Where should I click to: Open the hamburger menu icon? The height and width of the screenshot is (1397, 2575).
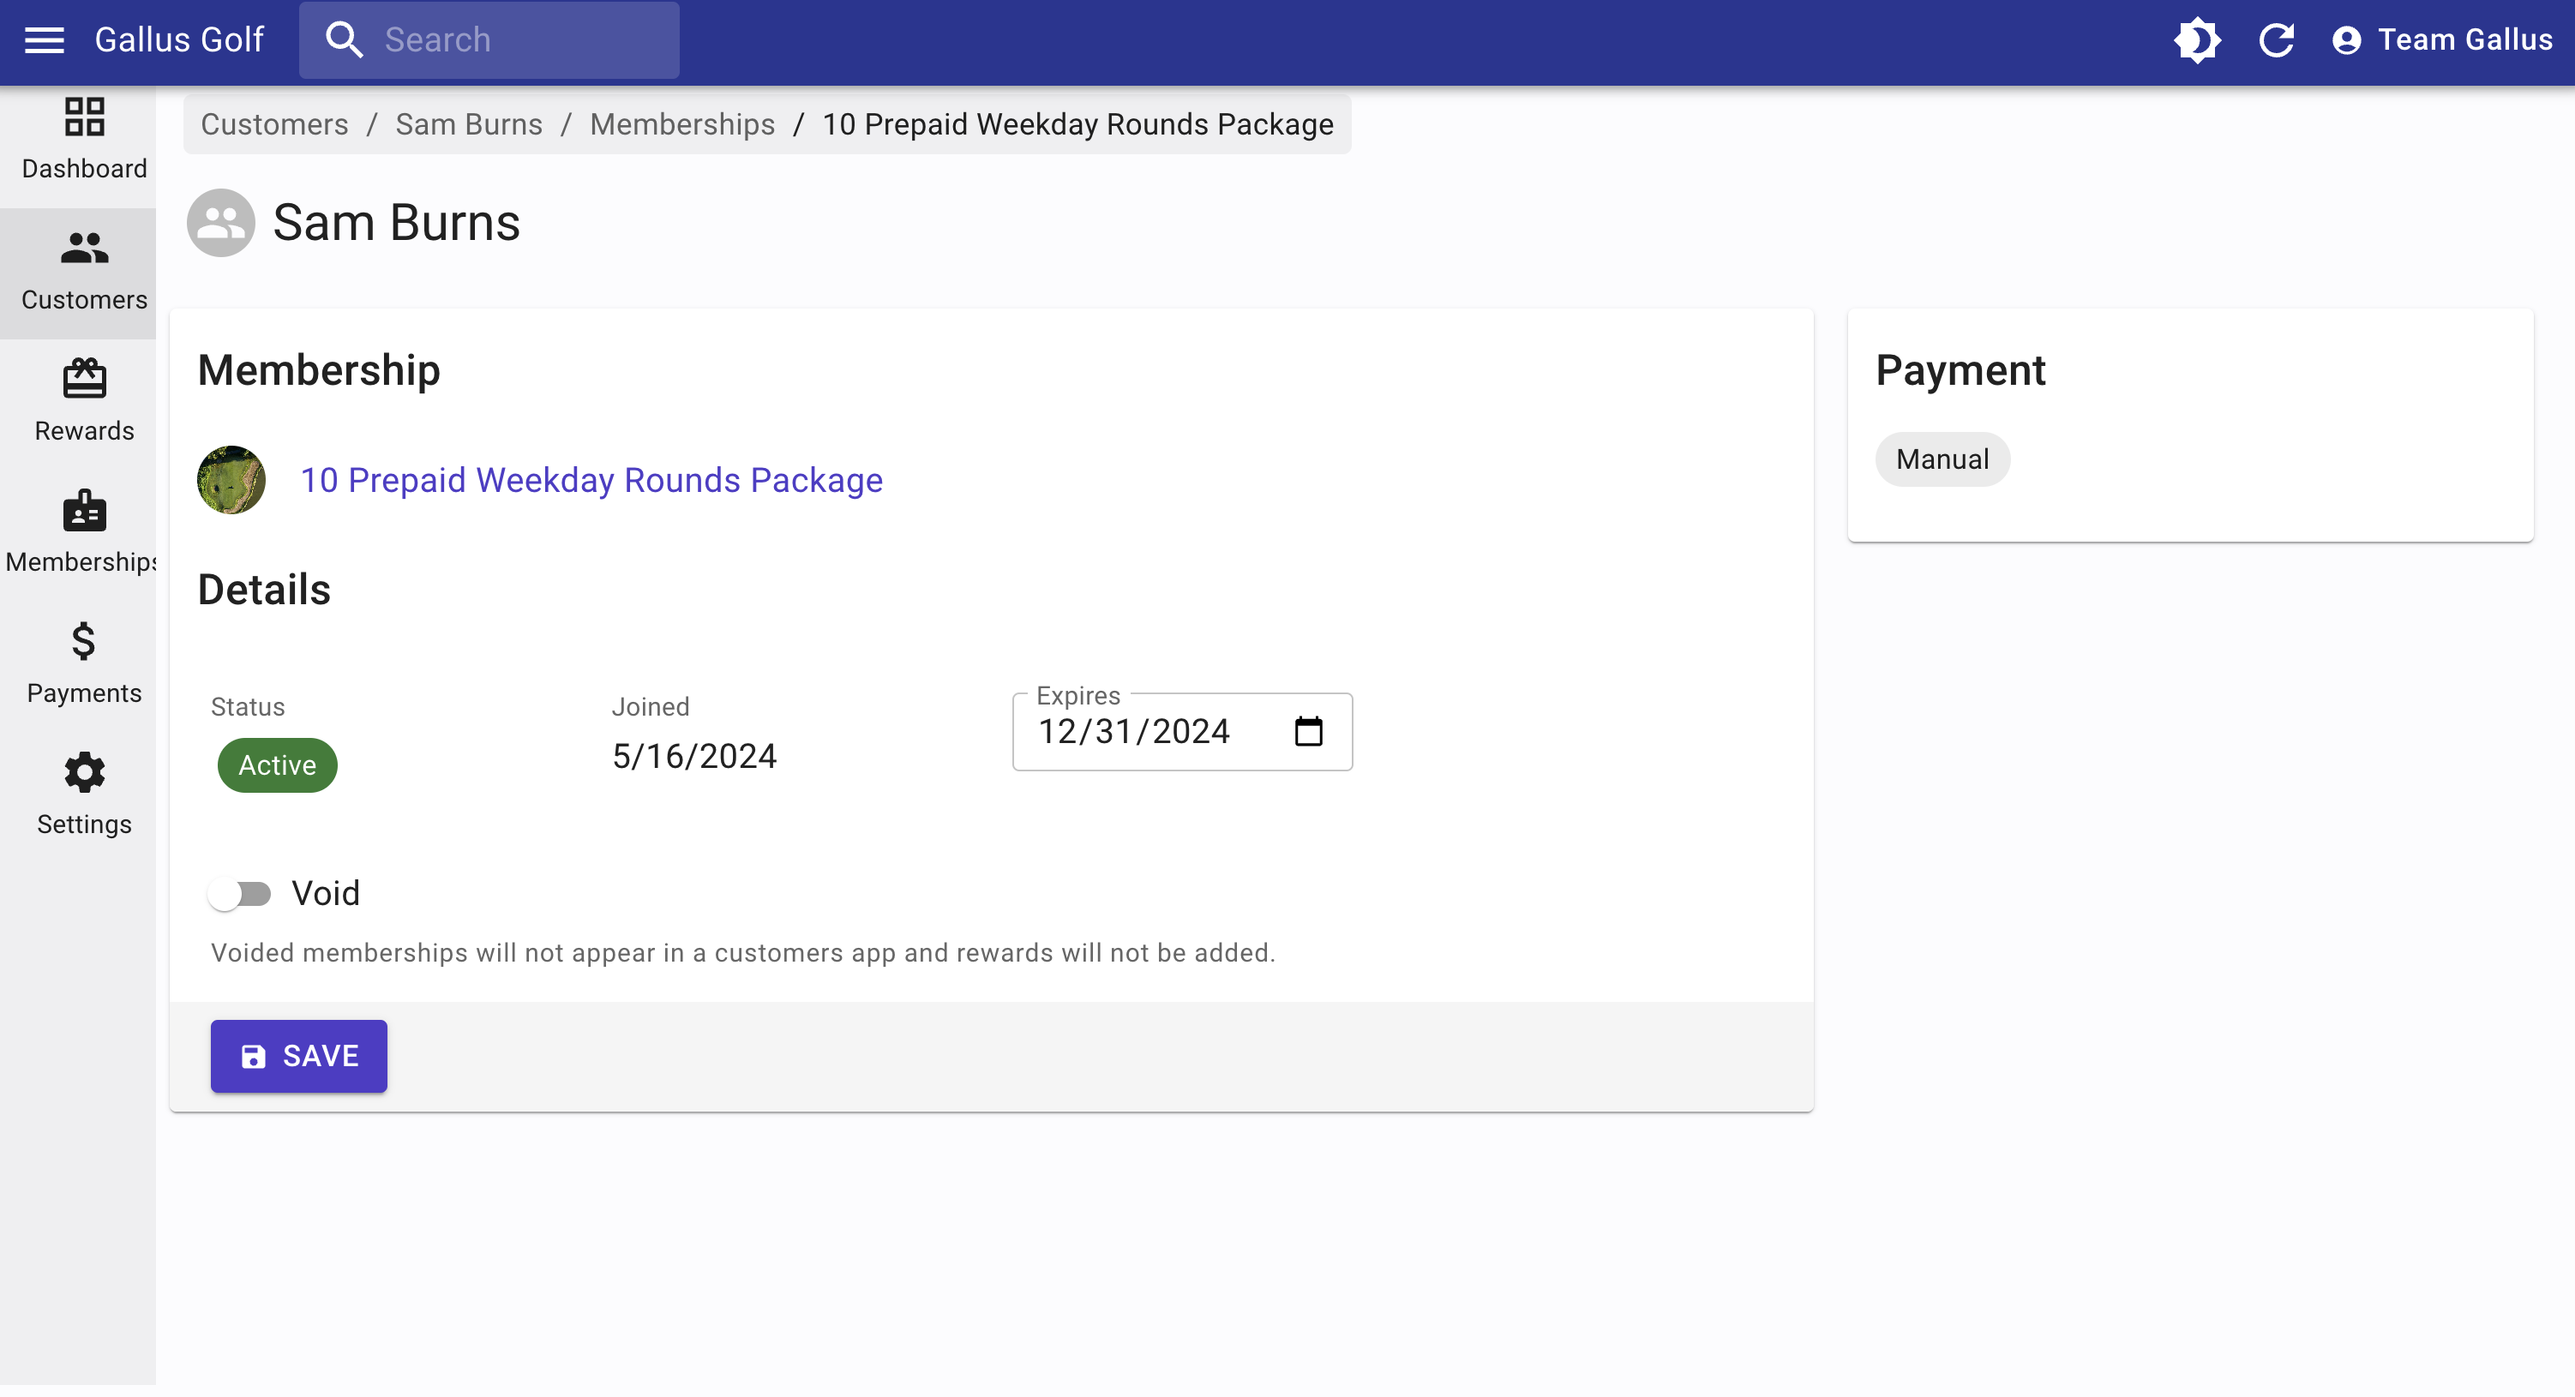point(44,40)
